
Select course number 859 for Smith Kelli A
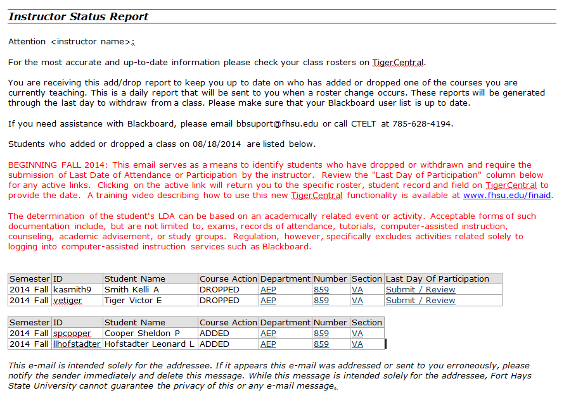coord(321,290)
